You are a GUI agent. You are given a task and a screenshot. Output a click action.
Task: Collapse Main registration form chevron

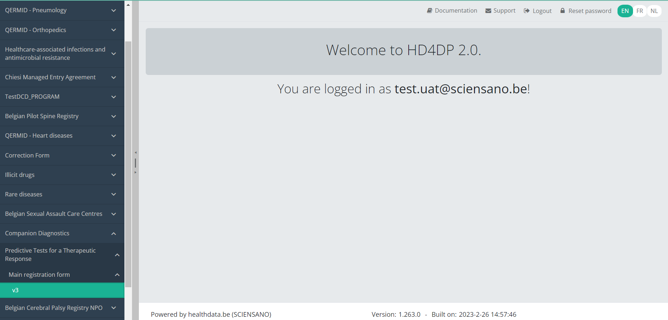[117, 275]
